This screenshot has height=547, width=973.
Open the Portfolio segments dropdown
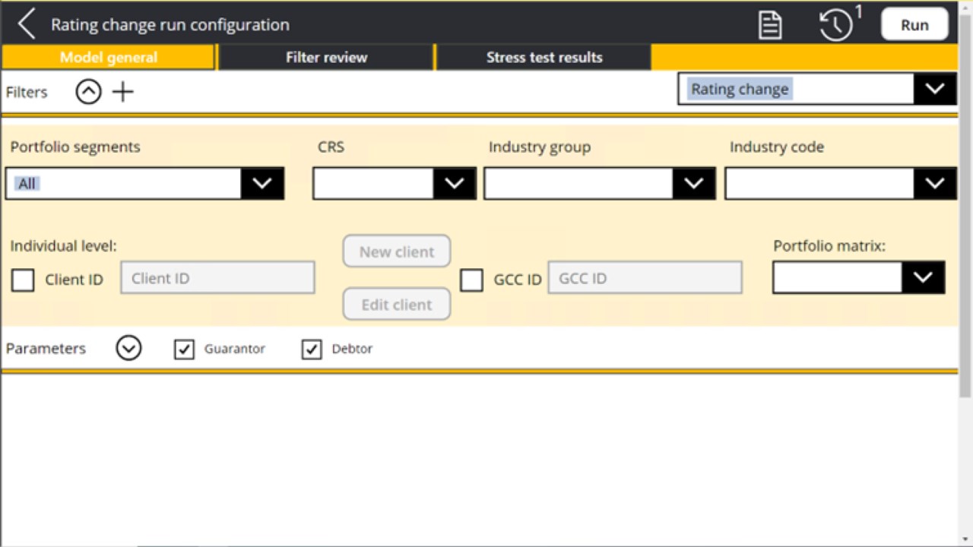144,183
